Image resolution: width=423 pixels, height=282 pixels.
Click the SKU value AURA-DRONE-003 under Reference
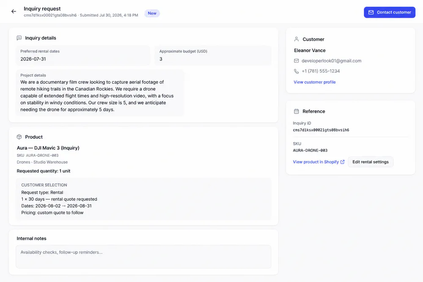(310, 151)
